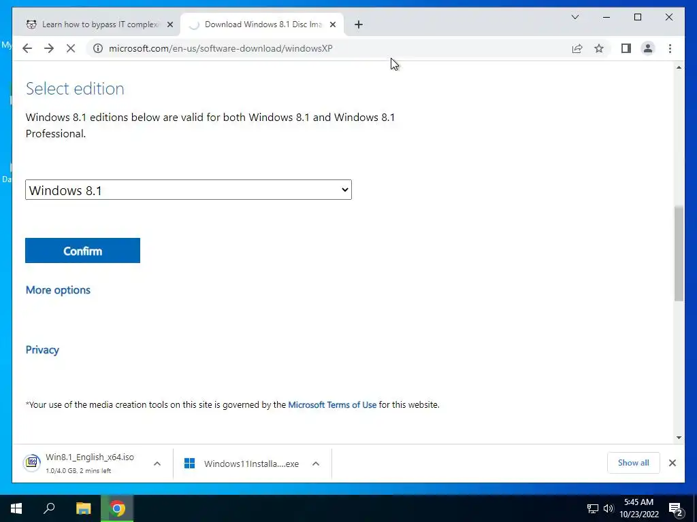Close the 'Learn how to bypass' tab
This screenshot has width=697, height=522.
tap(169, 25)
